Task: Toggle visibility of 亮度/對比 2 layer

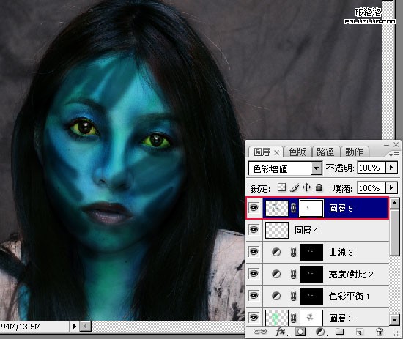Action: click(x=254, y=274)
